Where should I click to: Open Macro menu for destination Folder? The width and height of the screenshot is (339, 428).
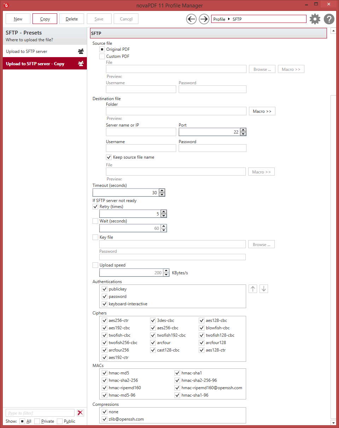262,111
